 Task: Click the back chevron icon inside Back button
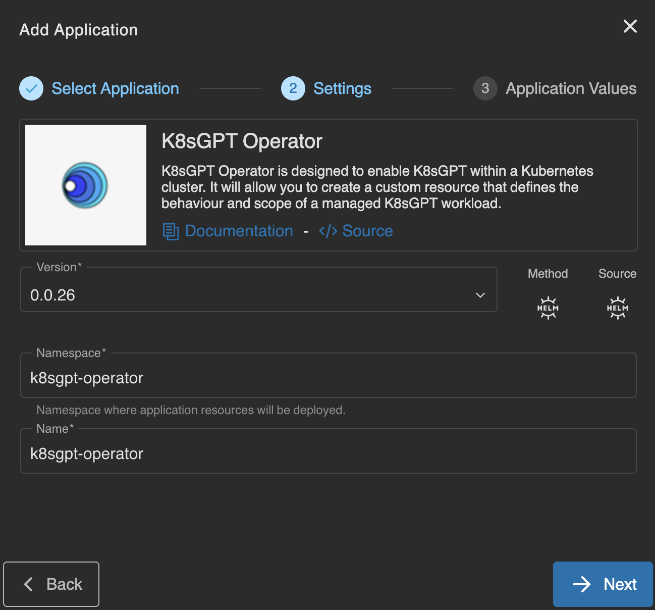click(29, 584)
